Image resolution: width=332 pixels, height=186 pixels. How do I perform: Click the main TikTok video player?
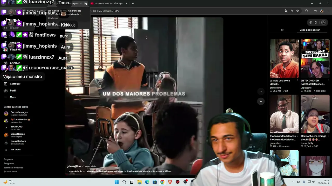144,96
